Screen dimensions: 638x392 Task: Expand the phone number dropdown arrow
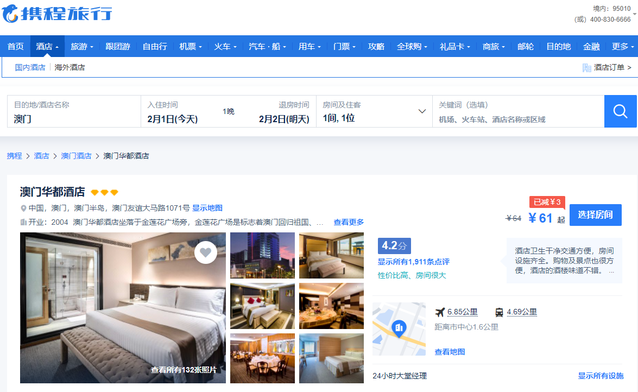(634, 14)
